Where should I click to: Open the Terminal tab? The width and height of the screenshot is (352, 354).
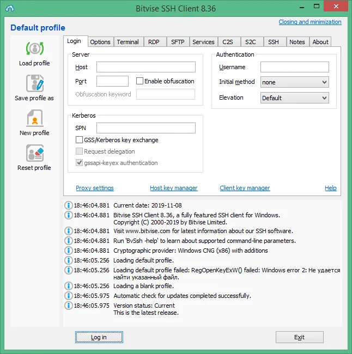tap(128, 42)
